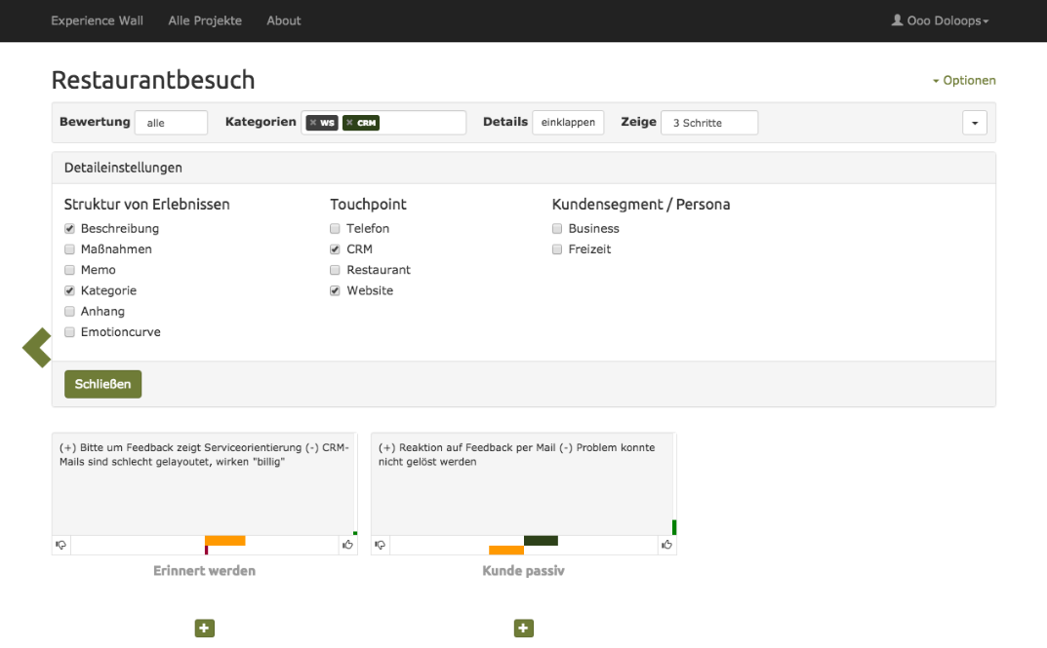The width and height of the screenshot is (1047, 648).
Task: Go to Alle Projekte in navbar
Action: pos(205,20)
